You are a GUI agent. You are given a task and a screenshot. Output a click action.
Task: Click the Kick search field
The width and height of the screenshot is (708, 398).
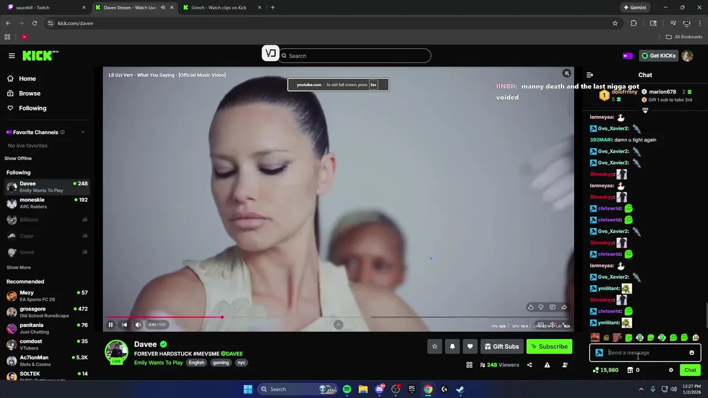[x=354, y=56]
